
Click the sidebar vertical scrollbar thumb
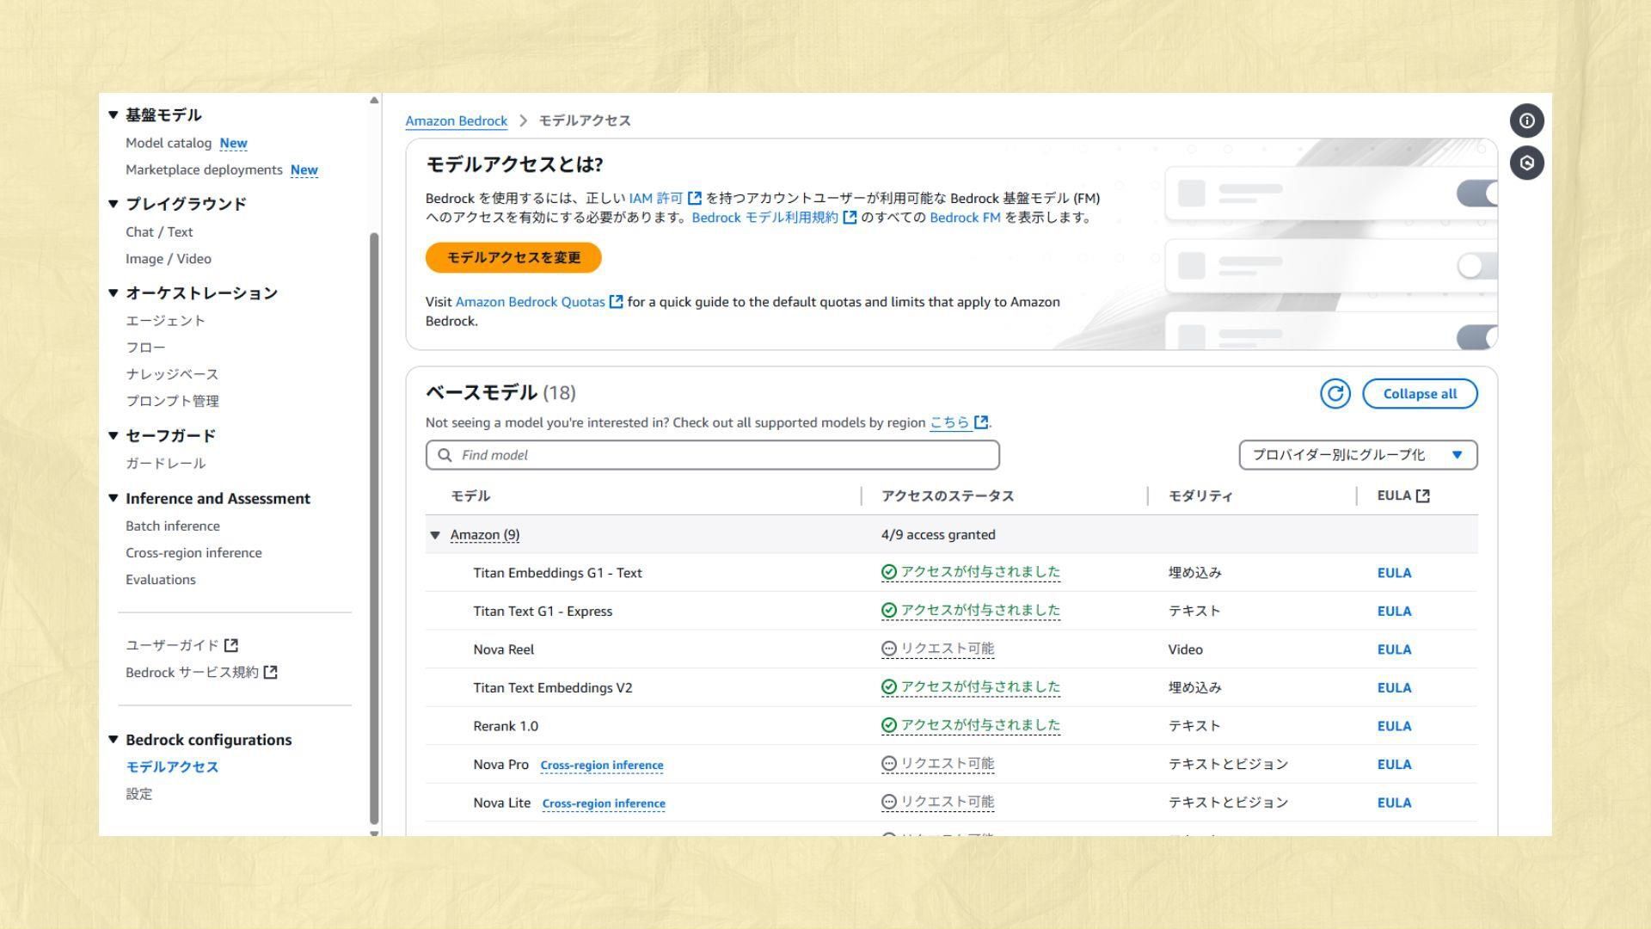pyautogui.click(x=374, y=528)
